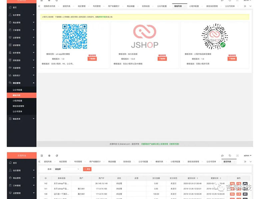Click the 会员管理 user icon in top sidebar
The image size is (260, 199).
click(10, 15)
